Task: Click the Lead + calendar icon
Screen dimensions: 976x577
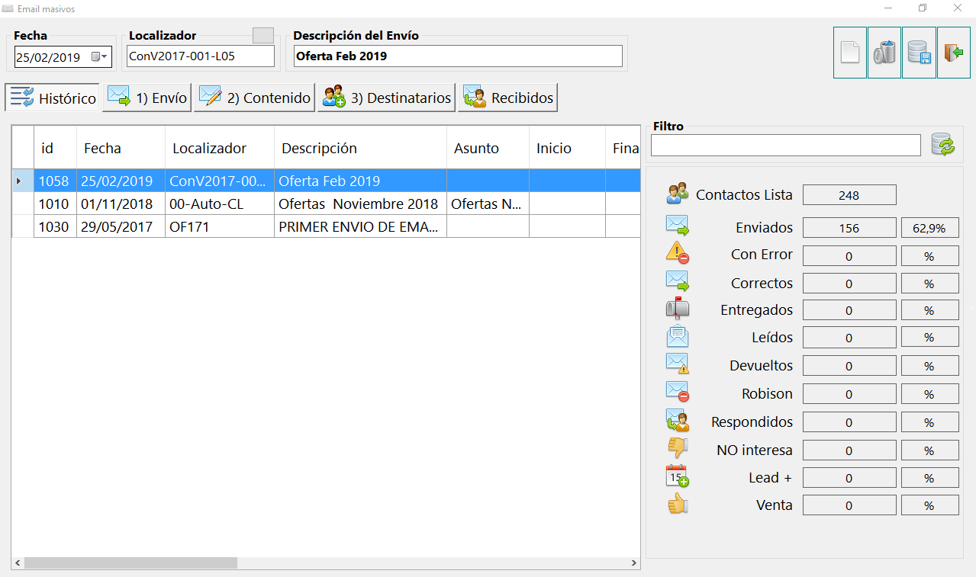Action: click(678, 476)
